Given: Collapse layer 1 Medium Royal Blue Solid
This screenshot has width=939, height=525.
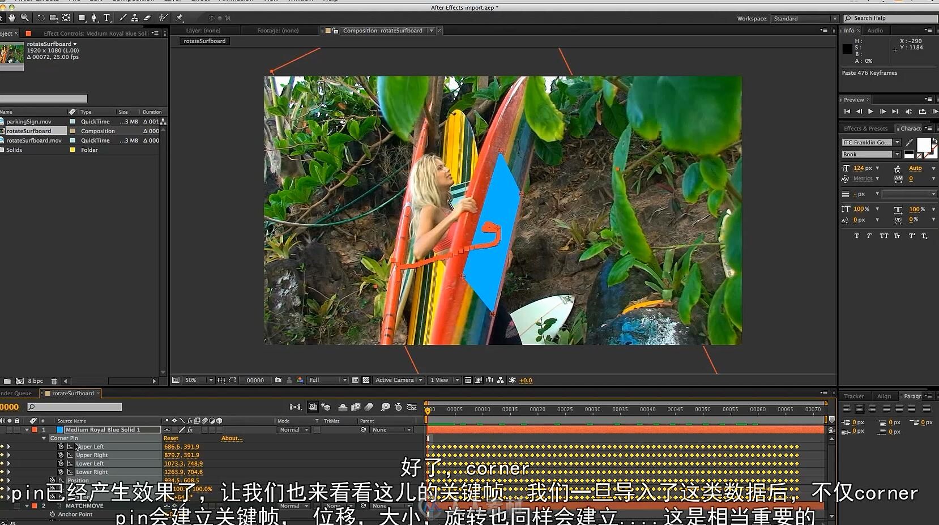Looking at the screenshot, I should point(27,430).
